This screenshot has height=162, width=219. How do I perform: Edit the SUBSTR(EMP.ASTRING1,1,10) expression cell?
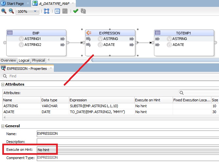pos(102,106)
